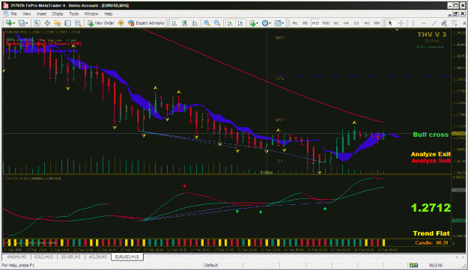Click the 'Analyze Sell' chart label

click(431, 161)
